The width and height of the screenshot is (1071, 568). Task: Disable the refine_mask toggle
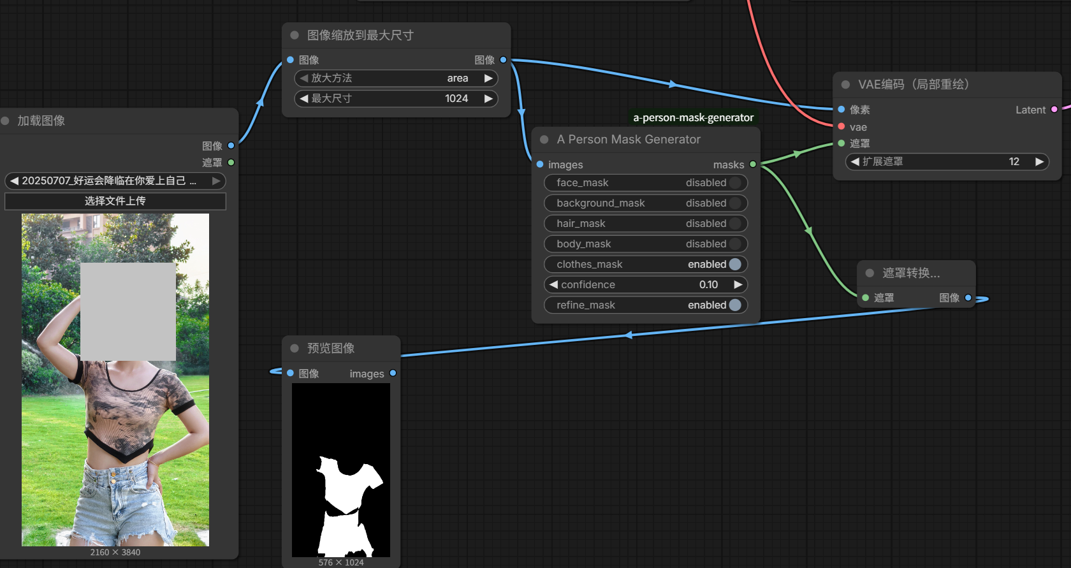pos(735,305)
